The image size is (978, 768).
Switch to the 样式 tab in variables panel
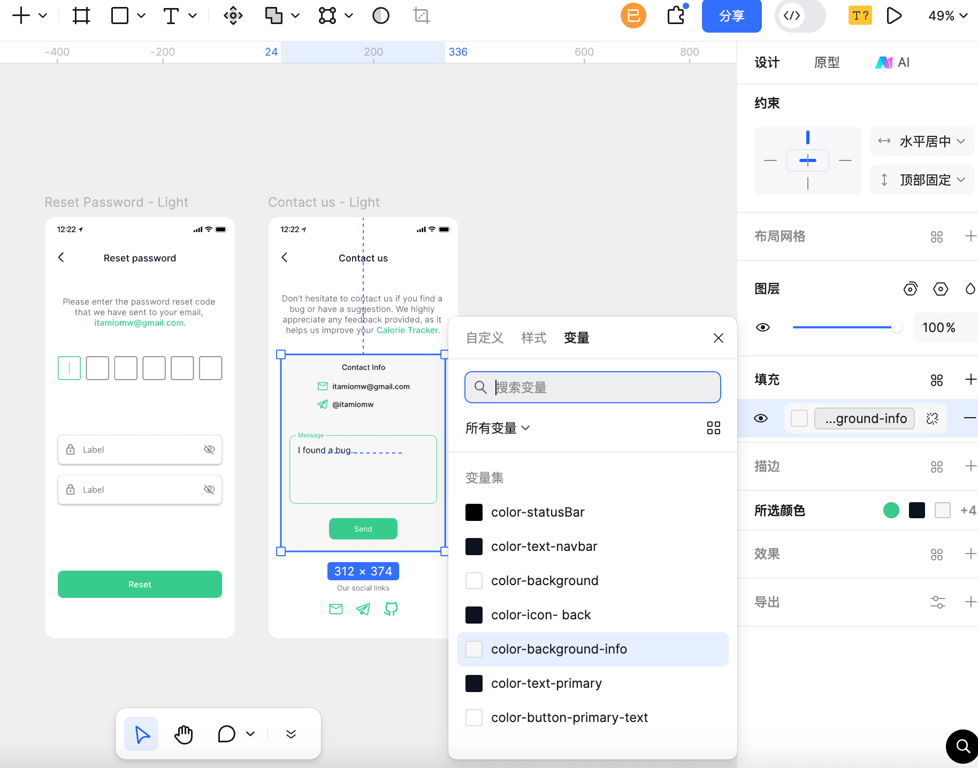(533, 337)
